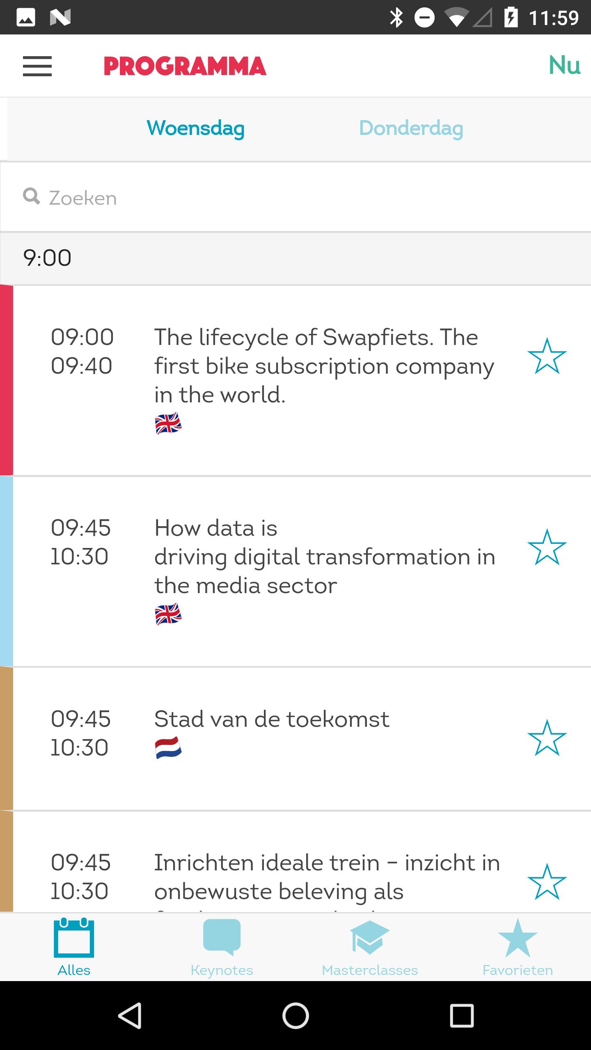Favorite the Stad van de toekomst session
This screenshot has width=591, height=1050.
tap(547, 737)
